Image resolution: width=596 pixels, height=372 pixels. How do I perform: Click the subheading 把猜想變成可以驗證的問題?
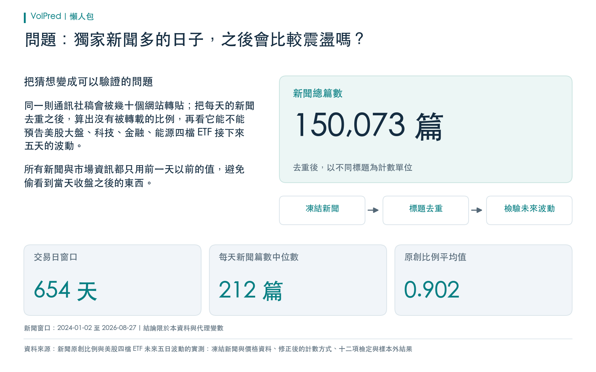(x=89, y=81)
